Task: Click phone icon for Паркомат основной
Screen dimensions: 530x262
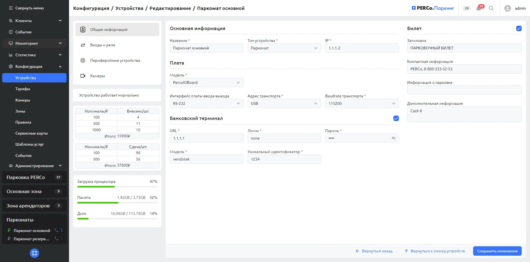Action: pos(56,230)
